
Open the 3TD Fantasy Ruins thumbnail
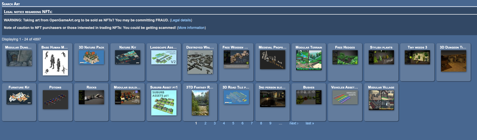coord(200,103)
